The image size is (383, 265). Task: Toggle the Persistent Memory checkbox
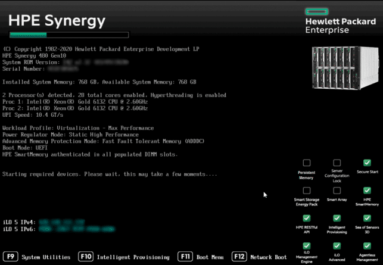click(306, 163)
